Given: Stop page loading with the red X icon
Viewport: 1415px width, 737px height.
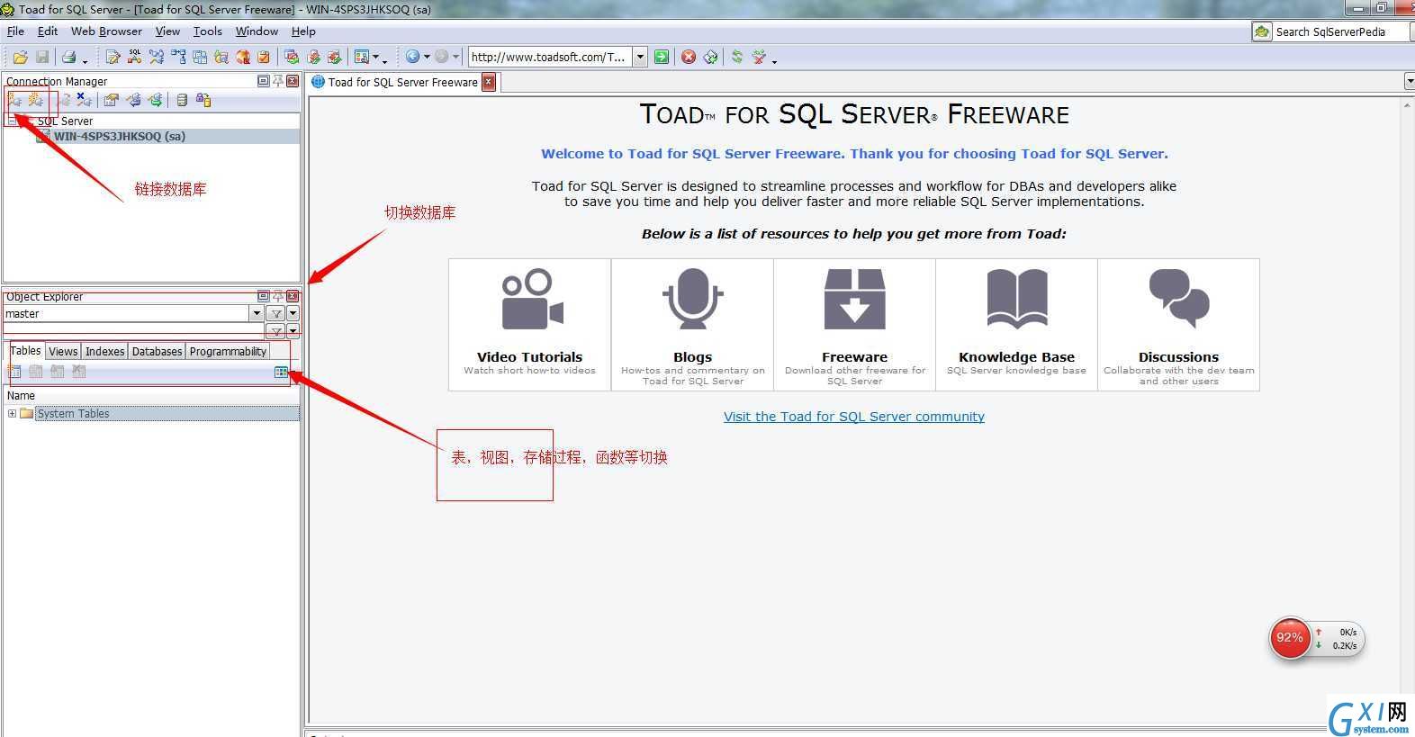Looking at the screenshot, I should tap(689, 57).
